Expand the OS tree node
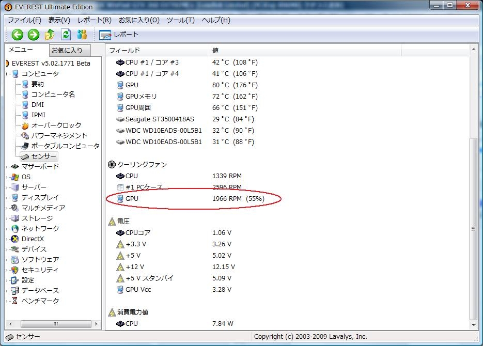 tap(7, 177)
